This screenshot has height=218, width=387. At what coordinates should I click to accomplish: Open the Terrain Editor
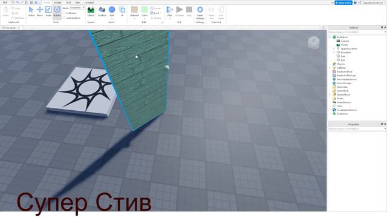tap(91, 12)
